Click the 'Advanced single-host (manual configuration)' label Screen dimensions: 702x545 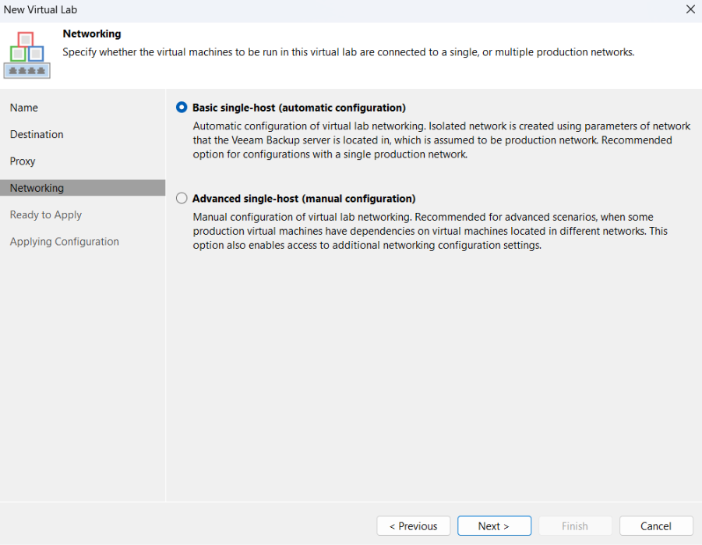304,198
